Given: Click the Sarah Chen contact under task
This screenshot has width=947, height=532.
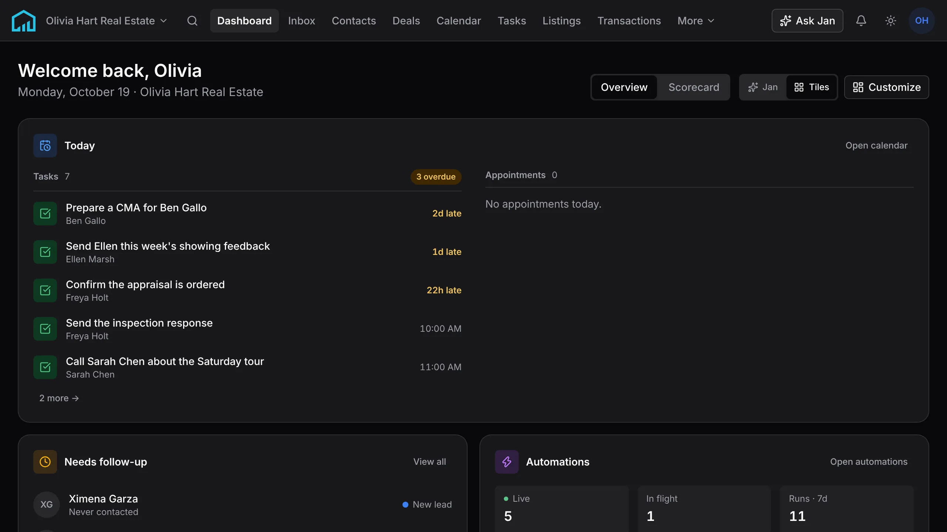Looking at the screenshot, I should click(90, 375).
